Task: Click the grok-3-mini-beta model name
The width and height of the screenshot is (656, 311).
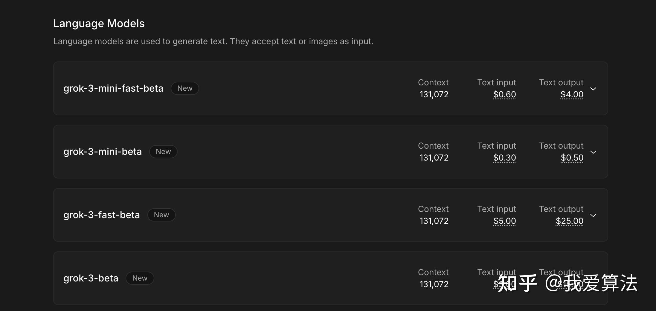Action: pos(103,152)
